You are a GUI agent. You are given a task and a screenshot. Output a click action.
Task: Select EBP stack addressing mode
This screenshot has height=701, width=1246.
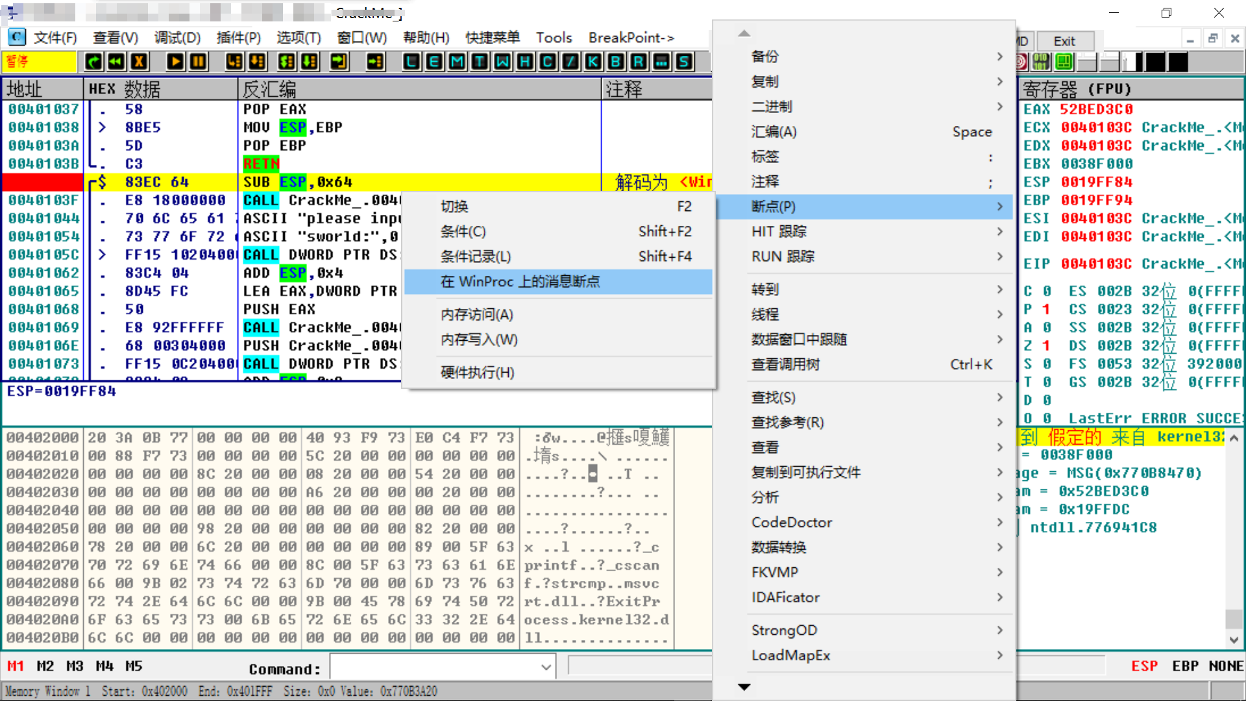[x=1185, y=667]
